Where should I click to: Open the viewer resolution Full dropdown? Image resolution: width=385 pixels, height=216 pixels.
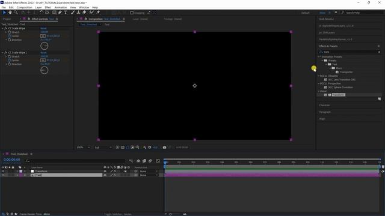click(103, 148)
